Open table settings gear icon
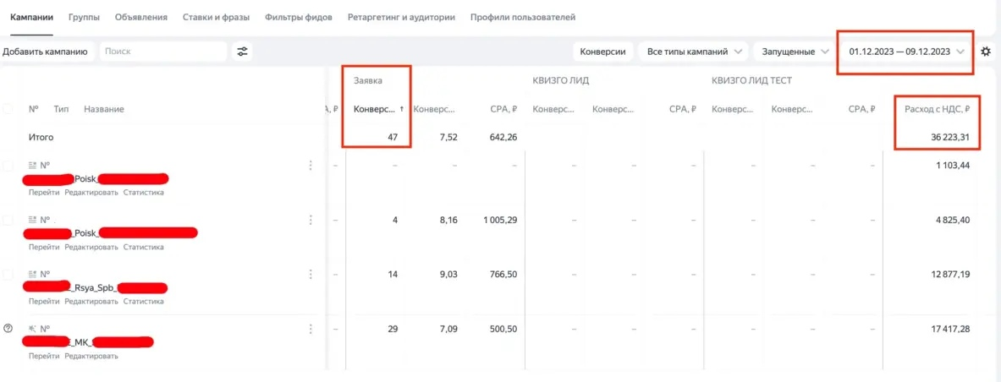The height and width of the screenshot is (382, 1001). (x=986, y=52)
